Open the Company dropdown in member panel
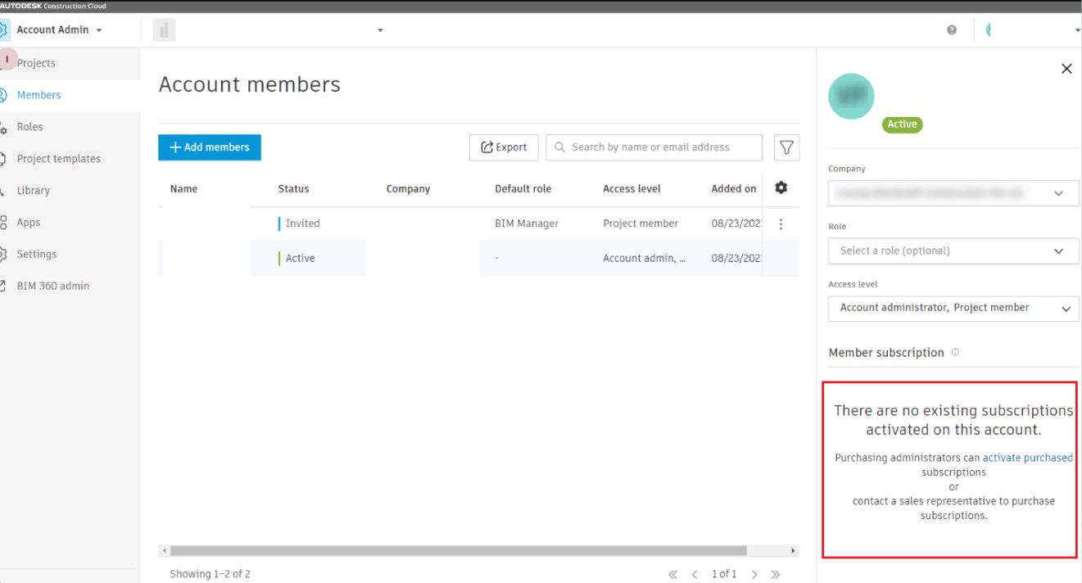The height and width of the screenshot is (583, 1082). [x=953, y=192]
